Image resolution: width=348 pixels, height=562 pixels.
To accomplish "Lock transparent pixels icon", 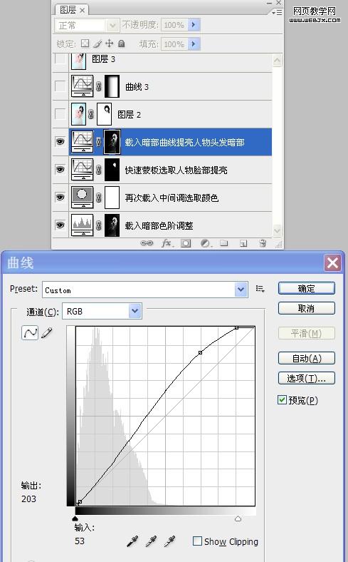I will click(85, 44).
